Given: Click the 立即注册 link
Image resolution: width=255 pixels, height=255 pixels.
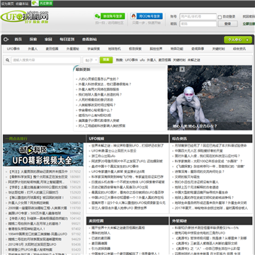Looking at the screenshot, I should (x=249, y=24).
